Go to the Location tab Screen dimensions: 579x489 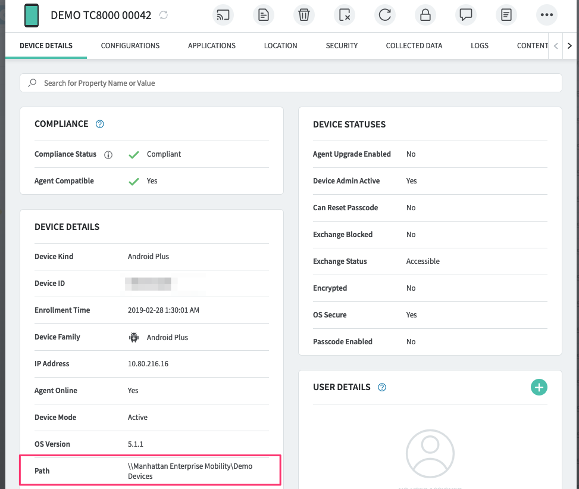pos(280,46)
